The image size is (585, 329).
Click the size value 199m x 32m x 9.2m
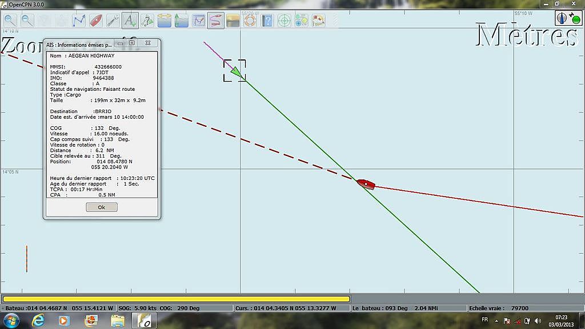[120, 101]
